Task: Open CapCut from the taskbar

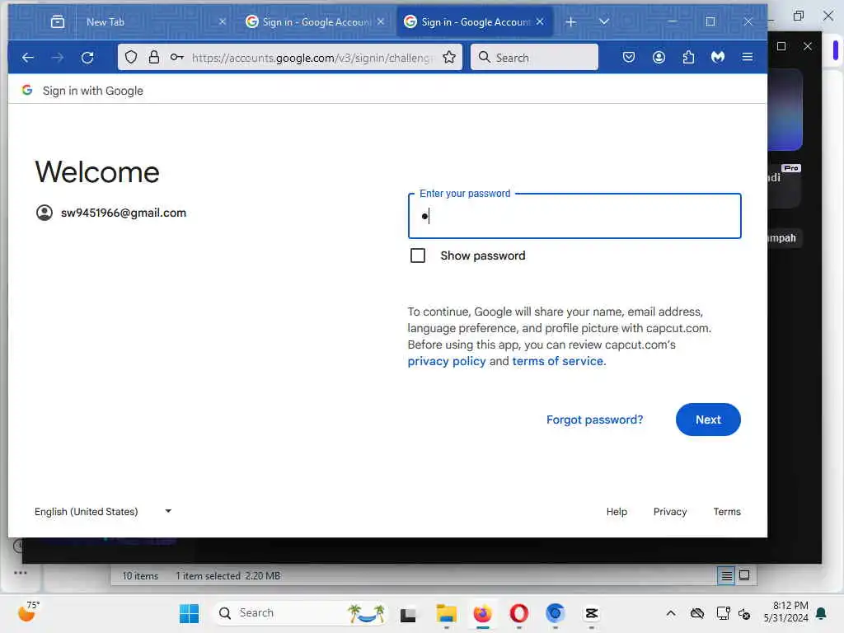Action: tap(592, 613)
